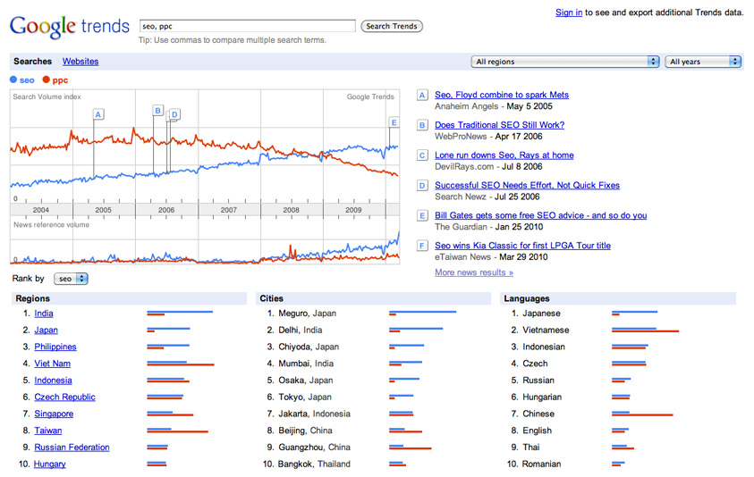Select flag A on the search volume chart
This screenshot has height=477, width=754.
point(98,114)
